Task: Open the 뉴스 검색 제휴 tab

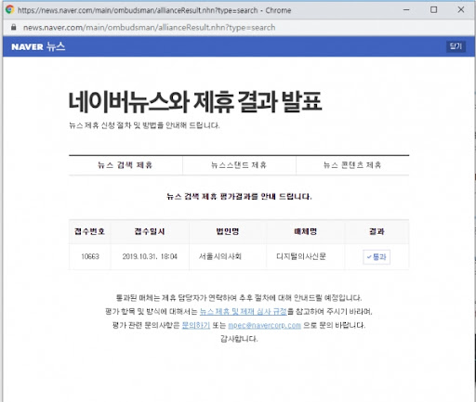Action: [x=126, y=165]
